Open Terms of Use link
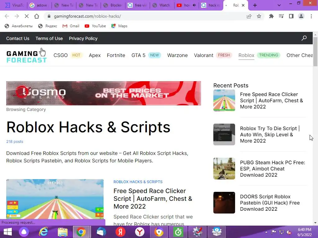Viewport: 318px width, 238px height. 49,38
